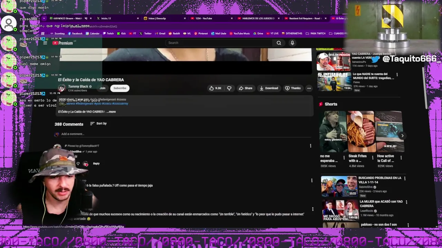Open the 'Sort by' comments dropdown
The height and width of the screenshot is (248, 442).
pyautogui.click(x=98, y=123)
